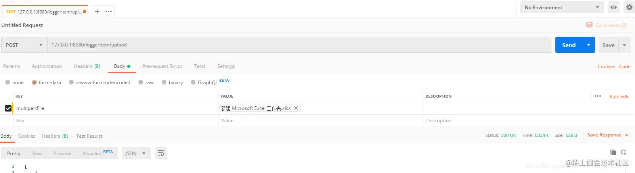Screen dimensions: 635x173
Task: Open a new request tab with plus icon
Action: [x=97, y=12]
